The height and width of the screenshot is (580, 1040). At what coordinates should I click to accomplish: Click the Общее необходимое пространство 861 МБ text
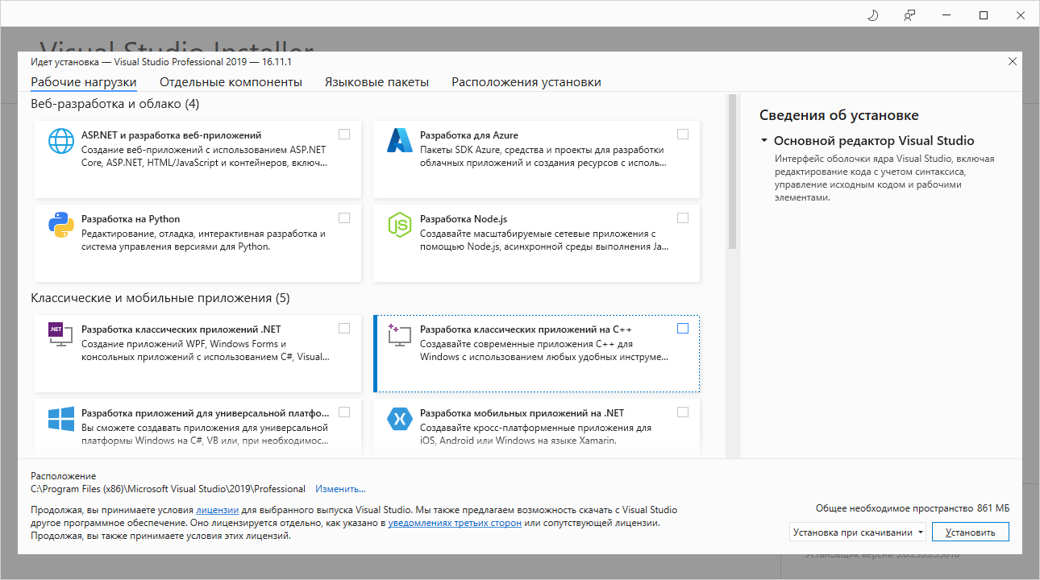913,509
